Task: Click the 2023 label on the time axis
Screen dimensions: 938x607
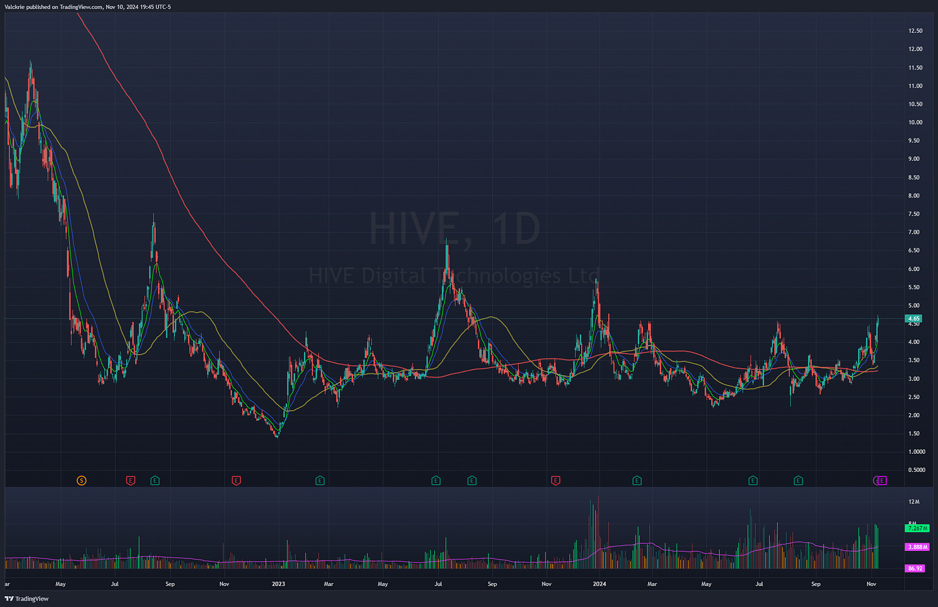Action: (278, 584)
